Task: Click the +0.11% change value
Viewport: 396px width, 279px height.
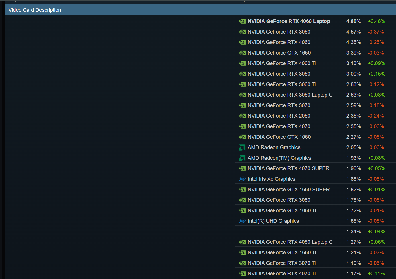Action: [376, 274]
